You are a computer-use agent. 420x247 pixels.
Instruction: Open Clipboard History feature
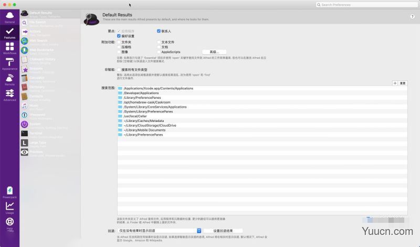point(50,60)
